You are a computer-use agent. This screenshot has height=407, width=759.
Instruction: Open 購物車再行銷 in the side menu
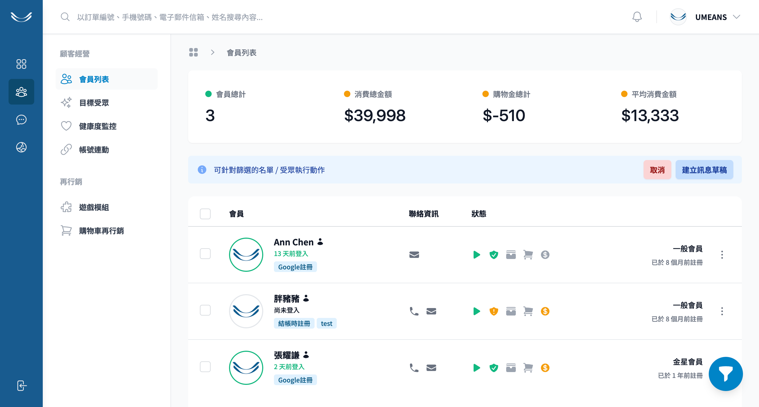[101, 231]
